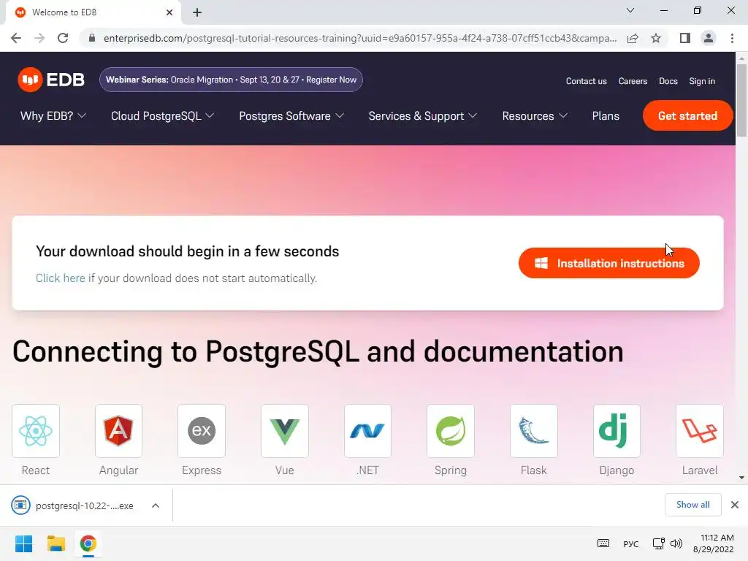Open a new browser tab
This screenshot has width=748, height=561.
197,12
